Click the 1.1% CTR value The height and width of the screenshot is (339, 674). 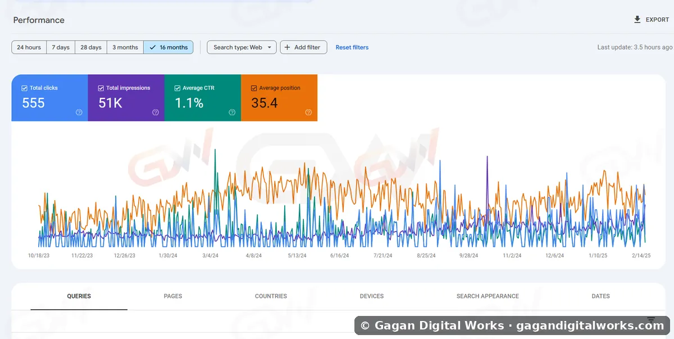[x=189, y=103]
